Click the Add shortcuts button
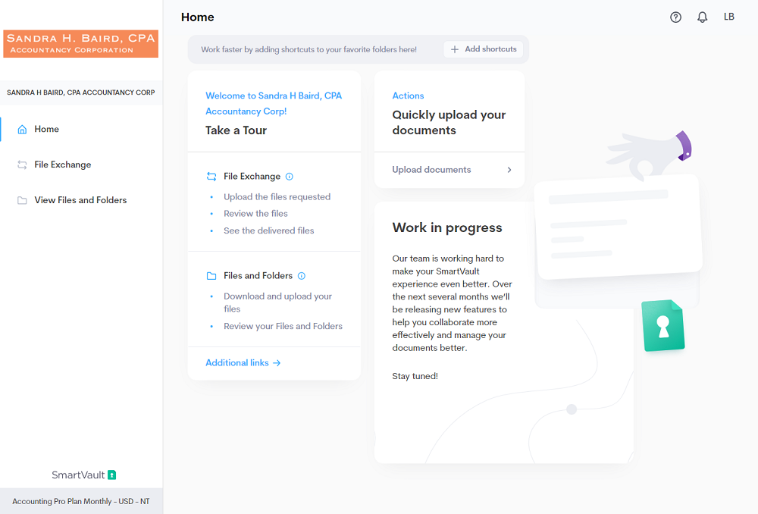Image resolution: width=758 pixels, height=514 pixels. click(x=484, y=49)
